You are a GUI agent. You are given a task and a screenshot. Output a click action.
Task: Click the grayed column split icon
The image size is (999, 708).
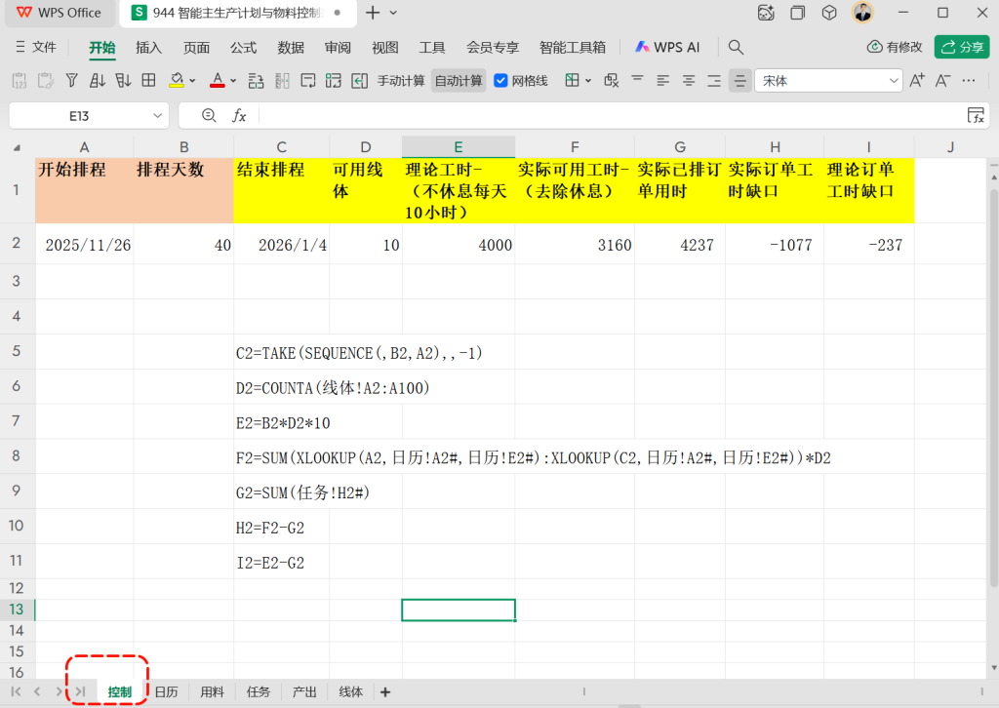pyautogui.click(x=282, y=81)
